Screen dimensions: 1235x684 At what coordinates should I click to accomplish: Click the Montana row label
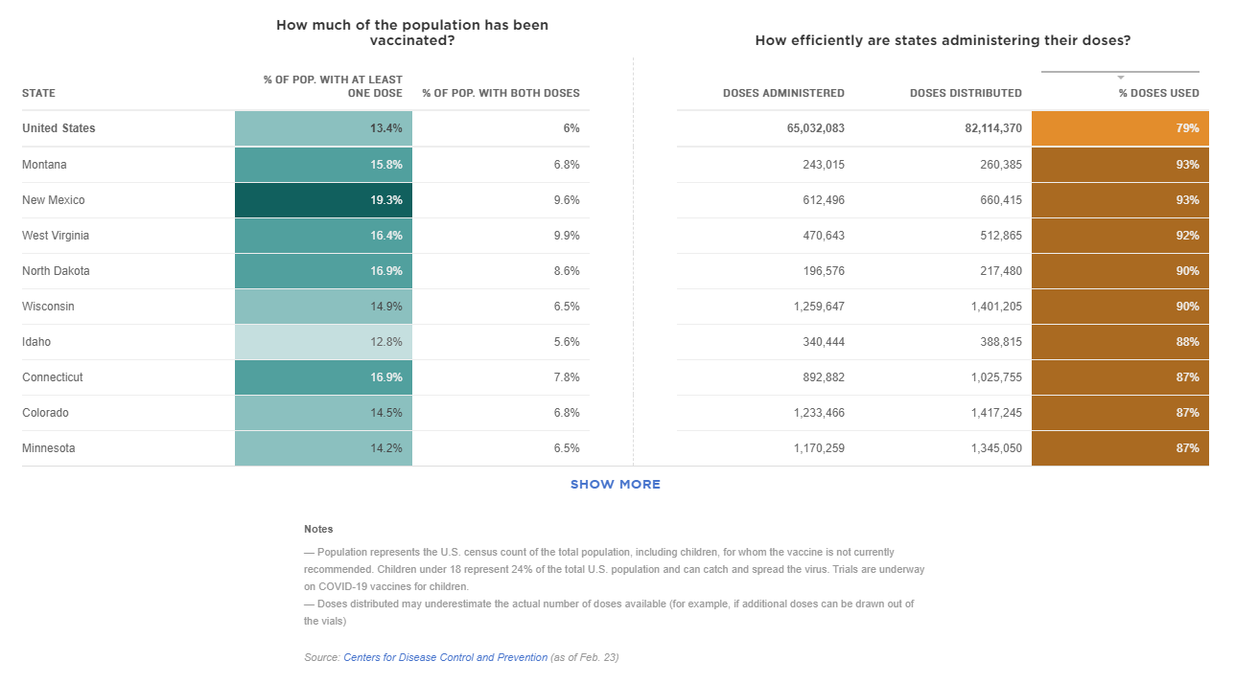(x=45, y=165)
